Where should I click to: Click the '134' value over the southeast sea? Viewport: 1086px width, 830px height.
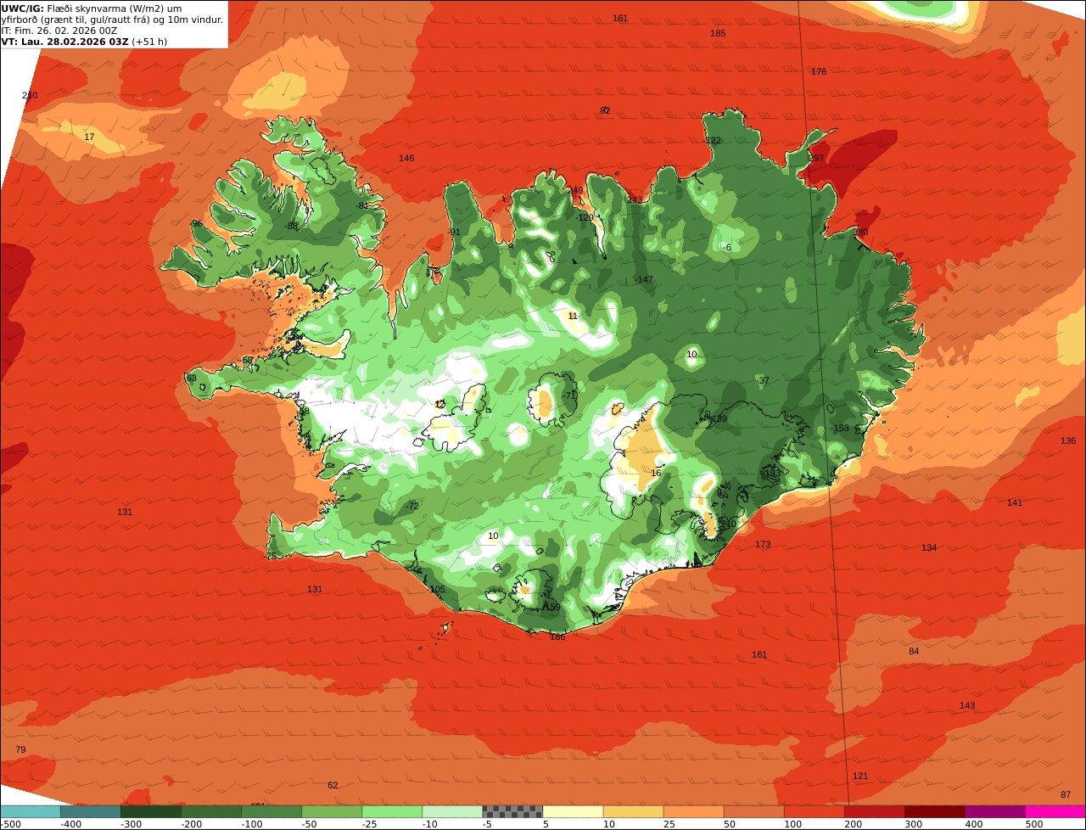(x=929, y=547)
